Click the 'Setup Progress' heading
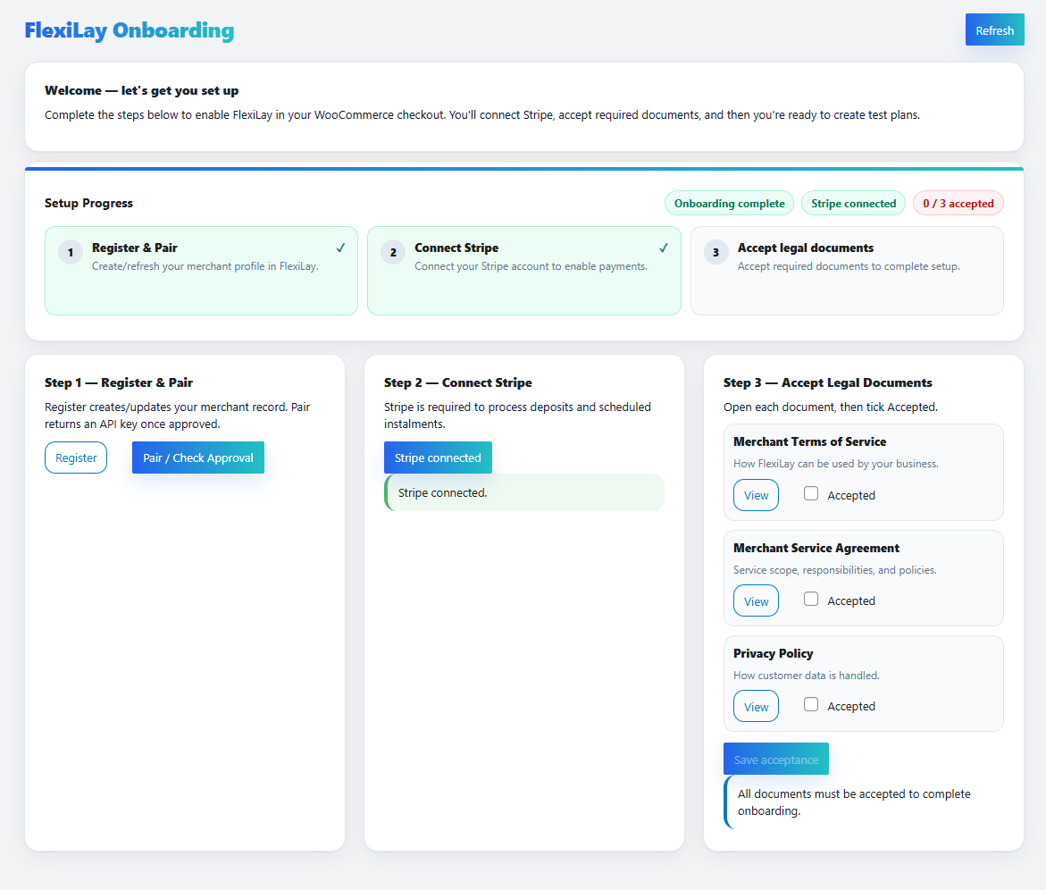This screenshot has width=1046, height=890. pyautogui.click(x=88, y=203)
